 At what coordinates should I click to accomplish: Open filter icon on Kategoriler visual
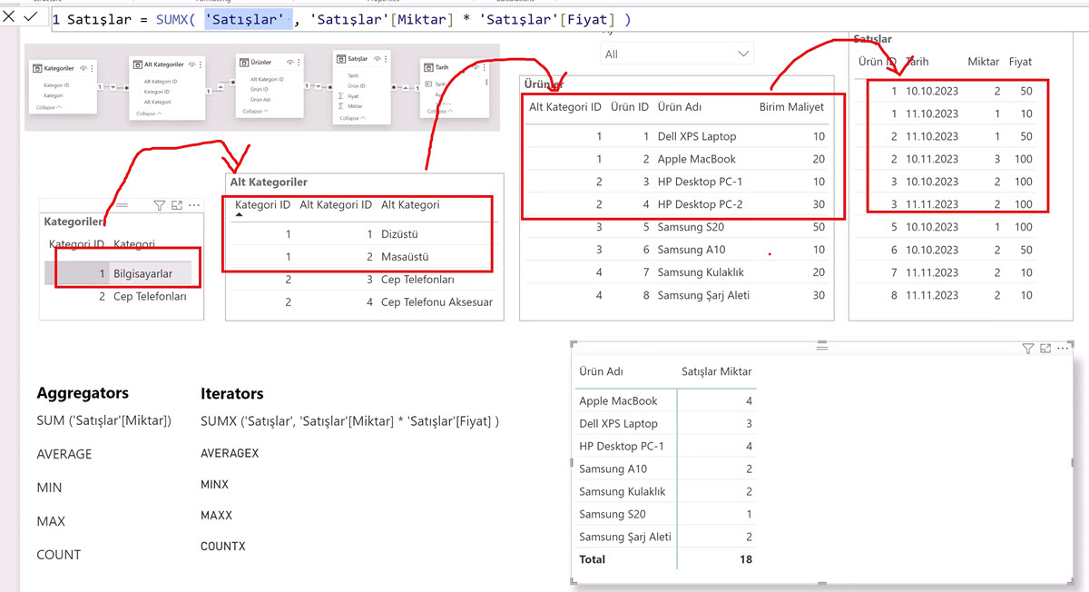click(x=159, y=206)
